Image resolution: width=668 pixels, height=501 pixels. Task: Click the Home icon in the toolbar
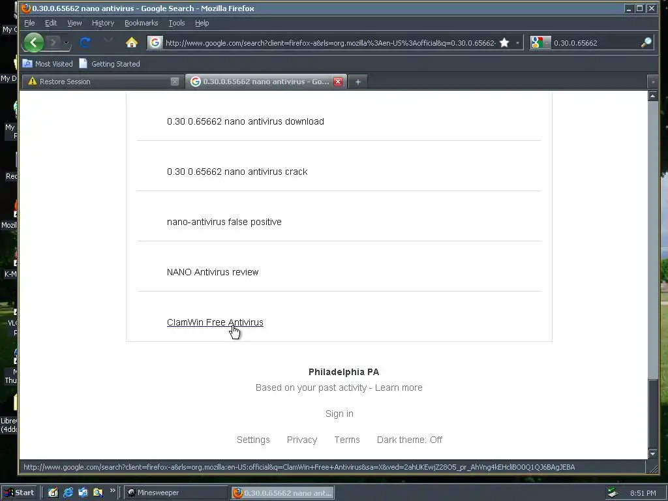pos(132,42)
